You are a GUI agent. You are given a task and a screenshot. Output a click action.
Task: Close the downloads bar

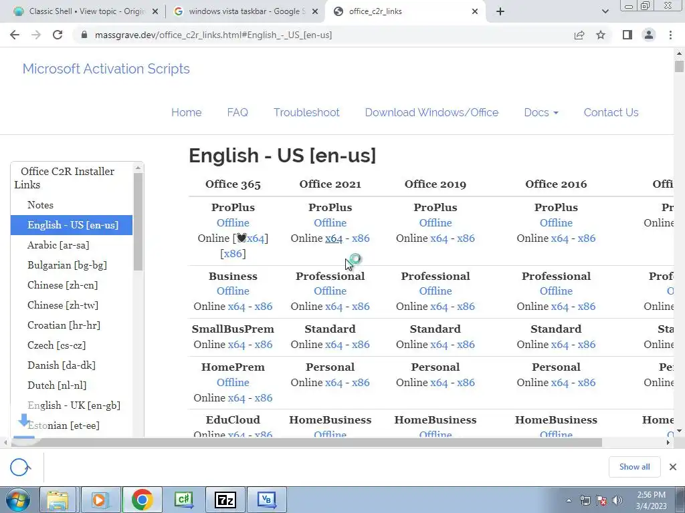673,467
